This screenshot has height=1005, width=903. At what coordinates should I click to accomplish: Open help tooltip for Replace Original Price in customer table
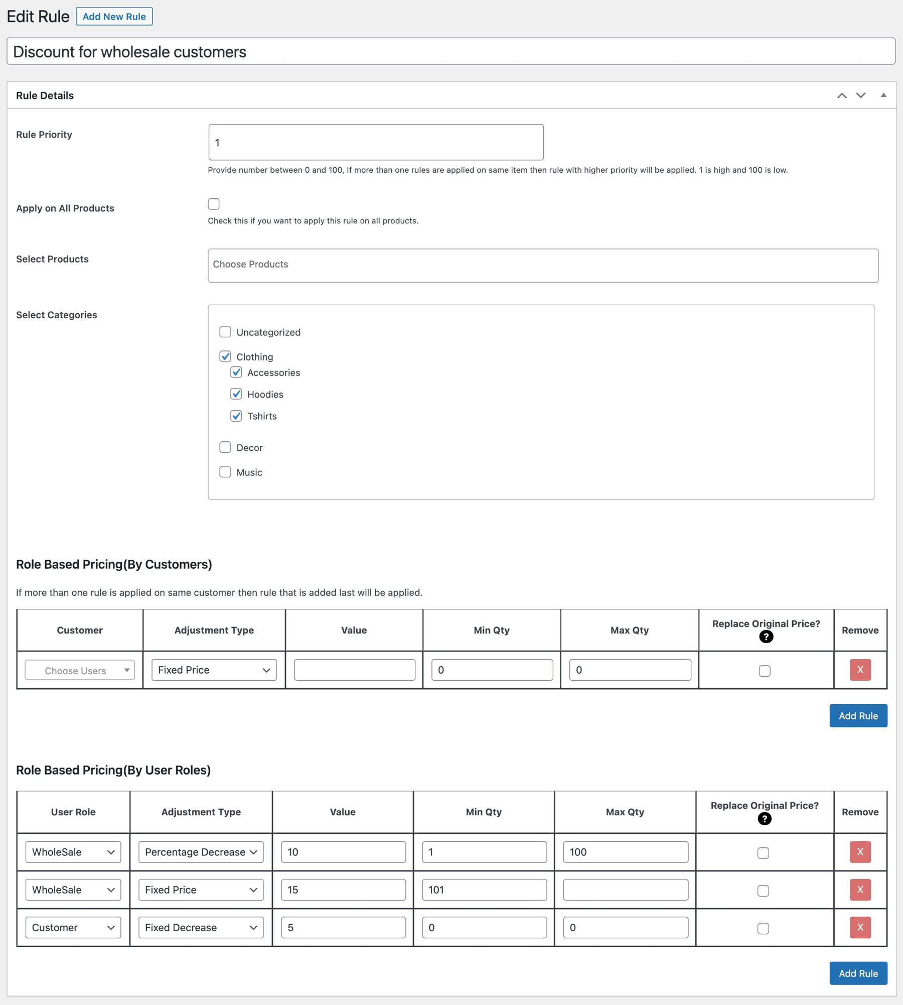766,637
